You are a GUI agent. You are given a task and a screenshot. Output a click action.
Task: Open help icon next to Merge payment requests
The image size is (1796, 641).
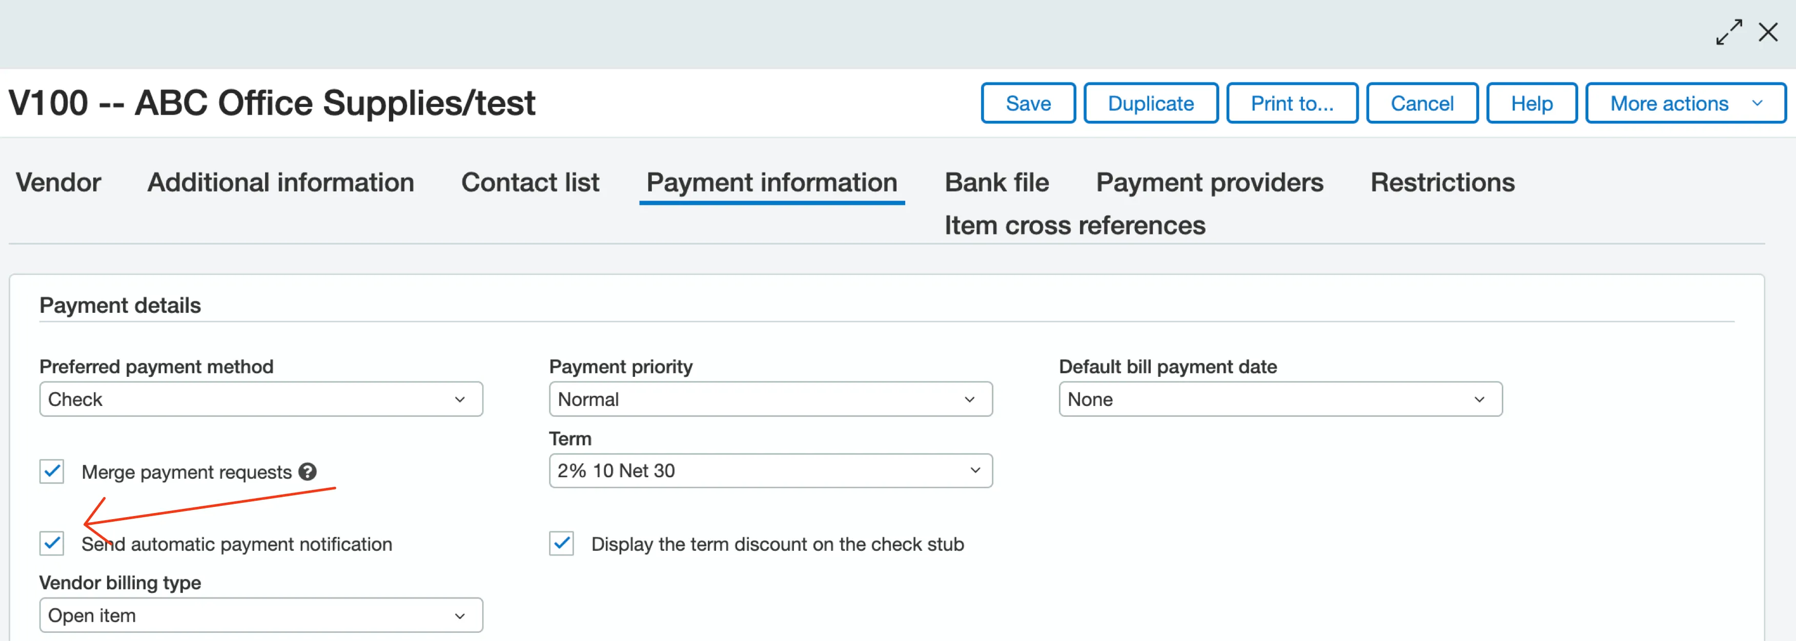point(308,472)
